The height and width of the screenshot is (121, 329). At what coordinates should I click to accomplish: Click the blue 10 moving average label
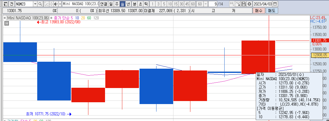tap(77, 18)
